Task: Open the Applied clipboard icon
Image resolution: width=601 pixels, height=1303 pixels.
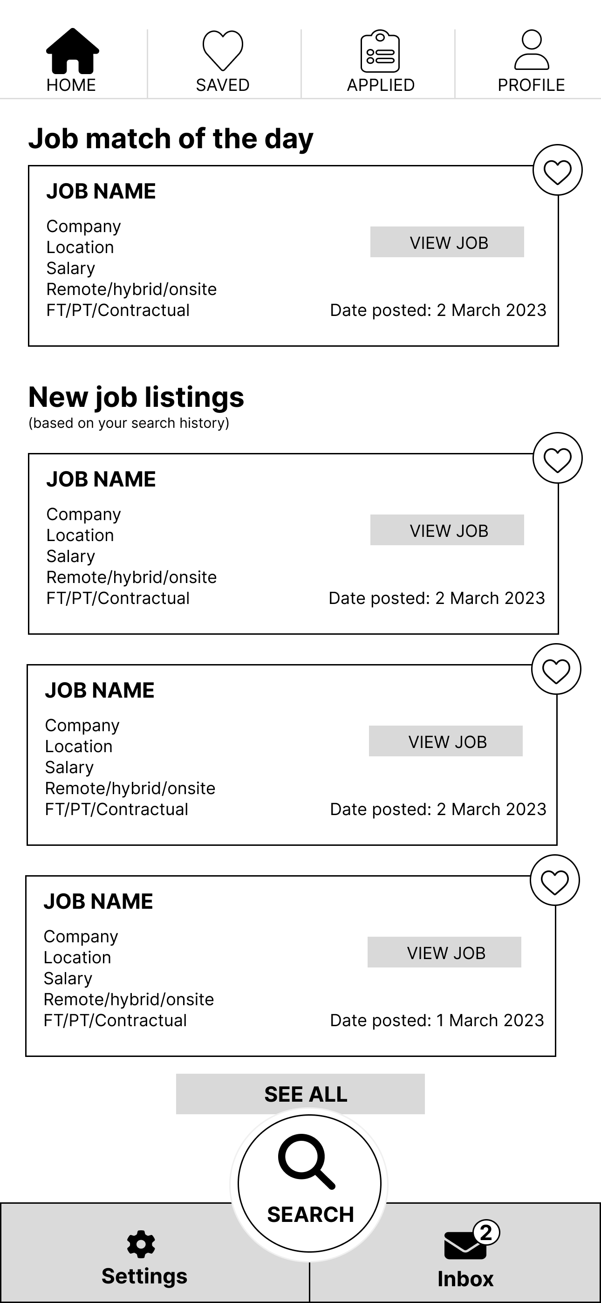Action: [380, 51]
